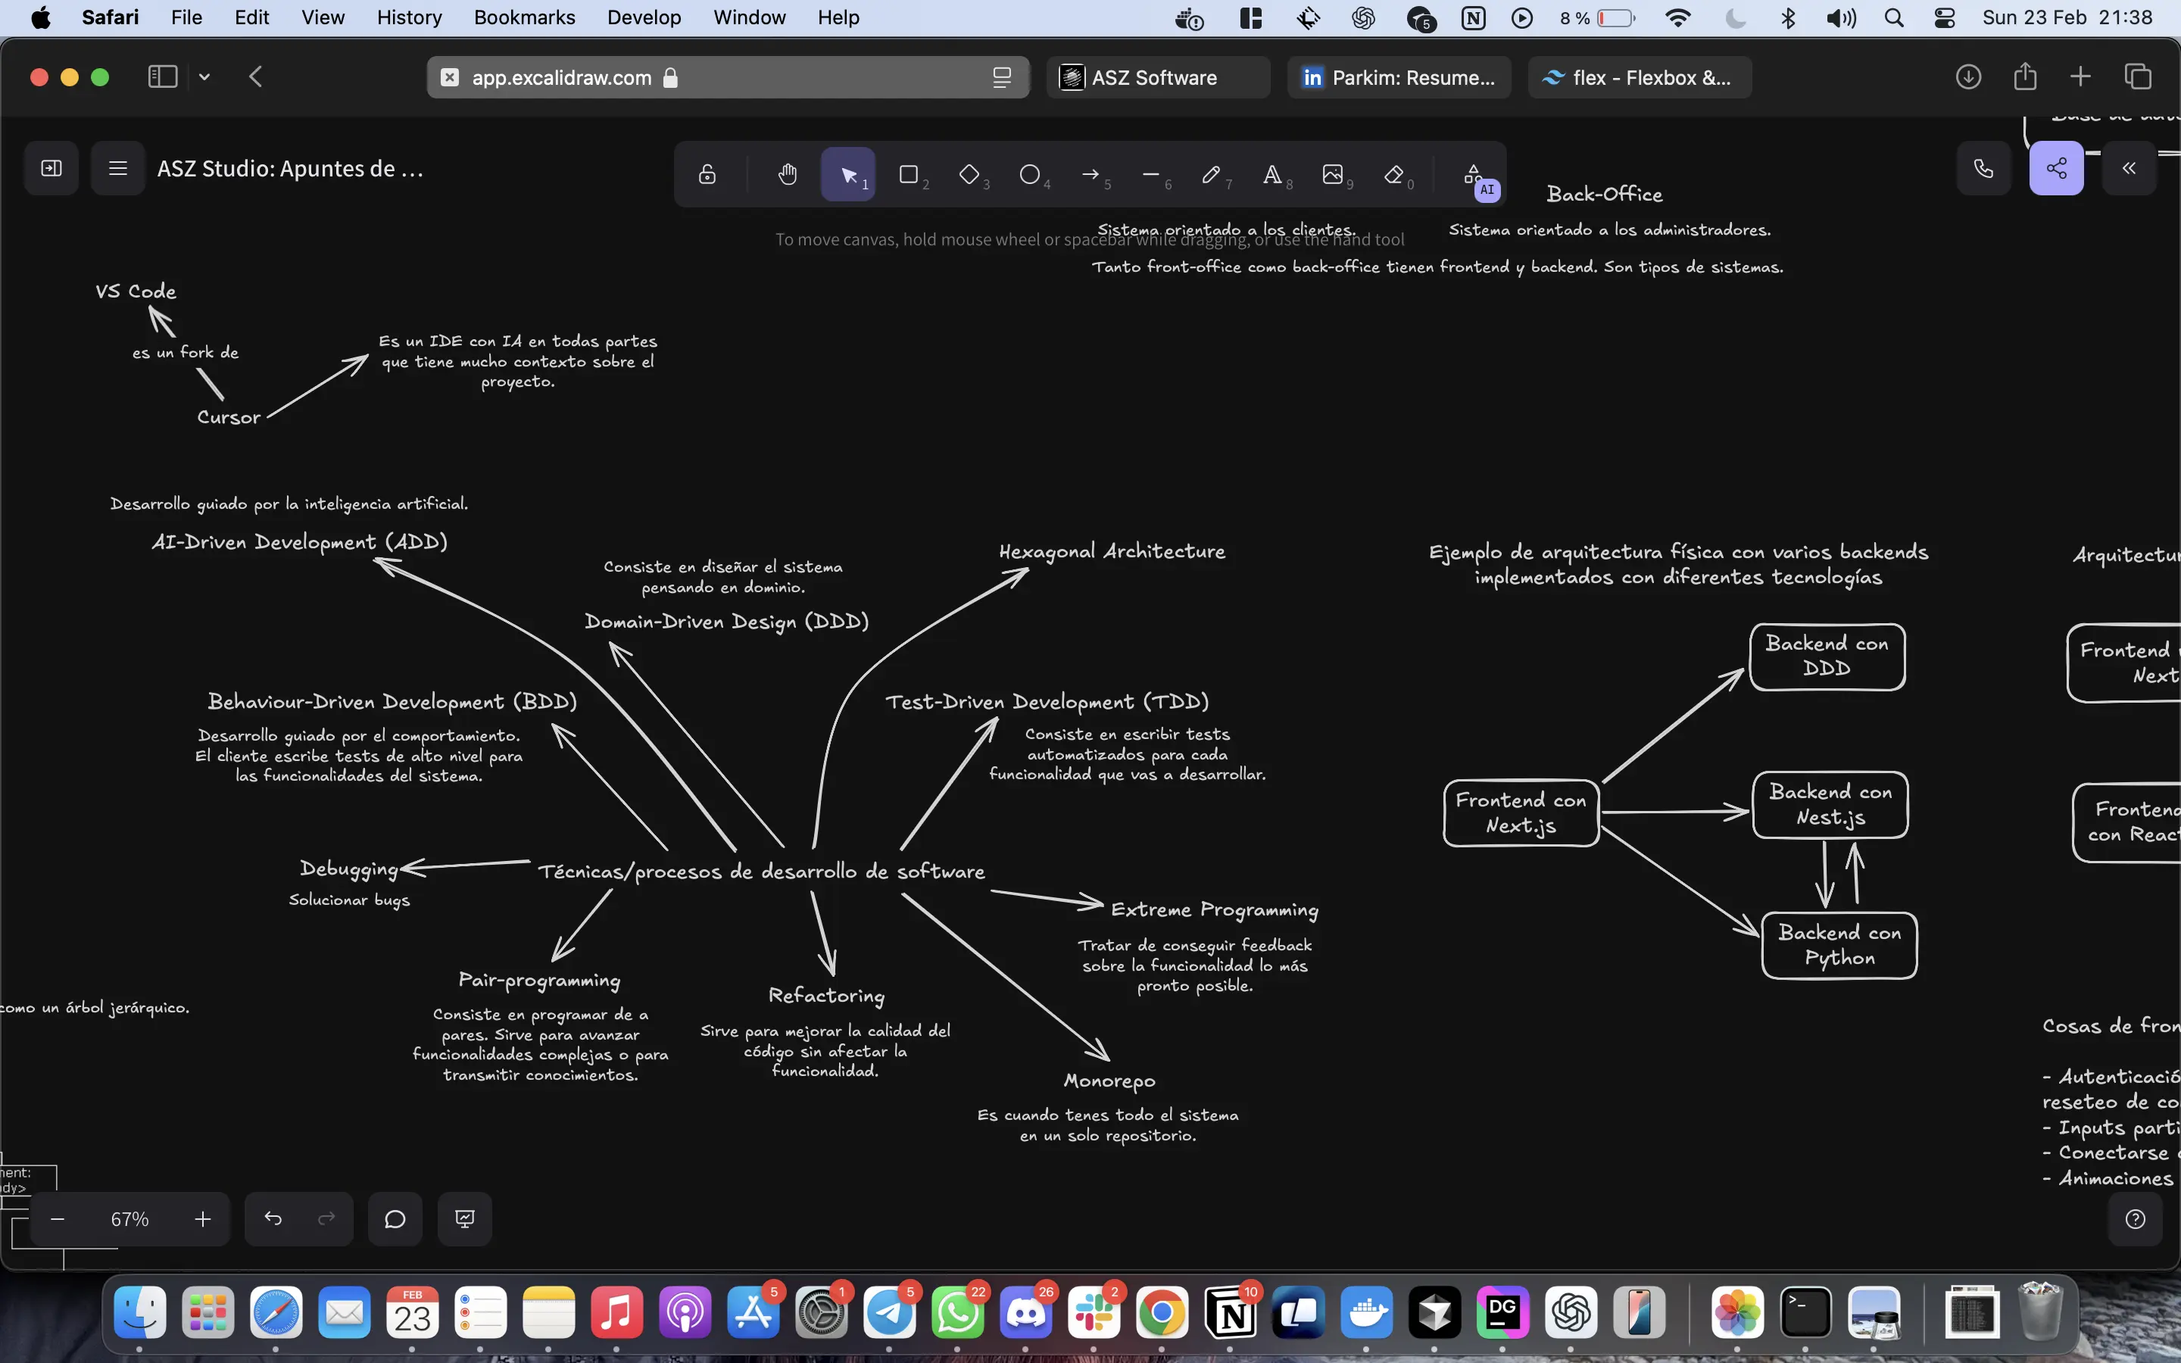Select the Ellipse tool
The width and height of the screenshot is (2181, 1363).
(x=1029, y=174)
